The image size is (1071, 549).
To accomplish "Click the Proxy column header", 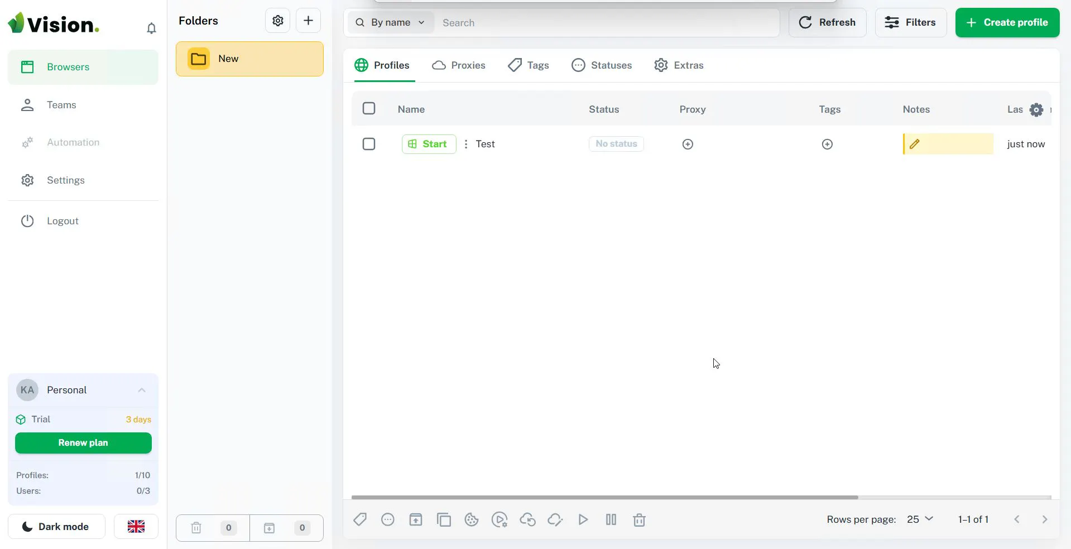I will click(693, 109).
